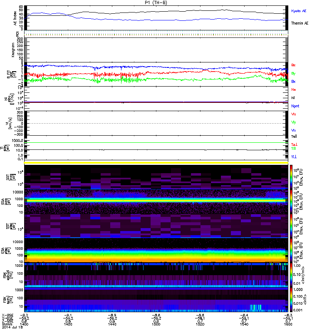Image resolution: width=312 pixels, height=333 pixels.
Task: Click the B_FIT GSE [nT] axis label
Action: click(x=12, y=75)
